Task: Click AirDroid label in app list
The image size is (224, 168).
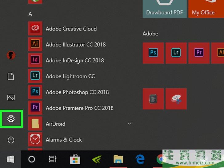Action: click(56, 124)
